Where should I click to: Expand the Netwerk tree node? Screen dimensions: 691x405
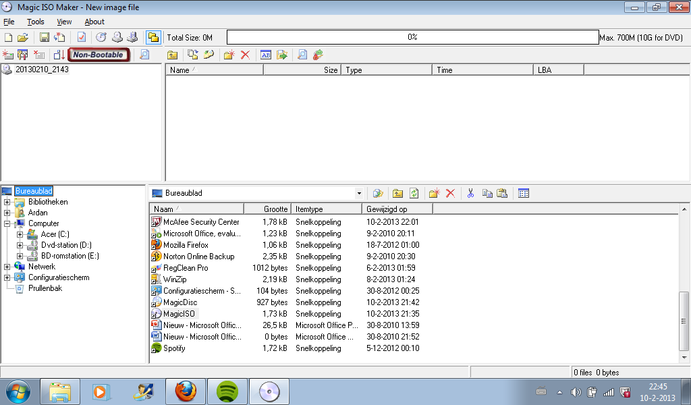tap(7, 267)
